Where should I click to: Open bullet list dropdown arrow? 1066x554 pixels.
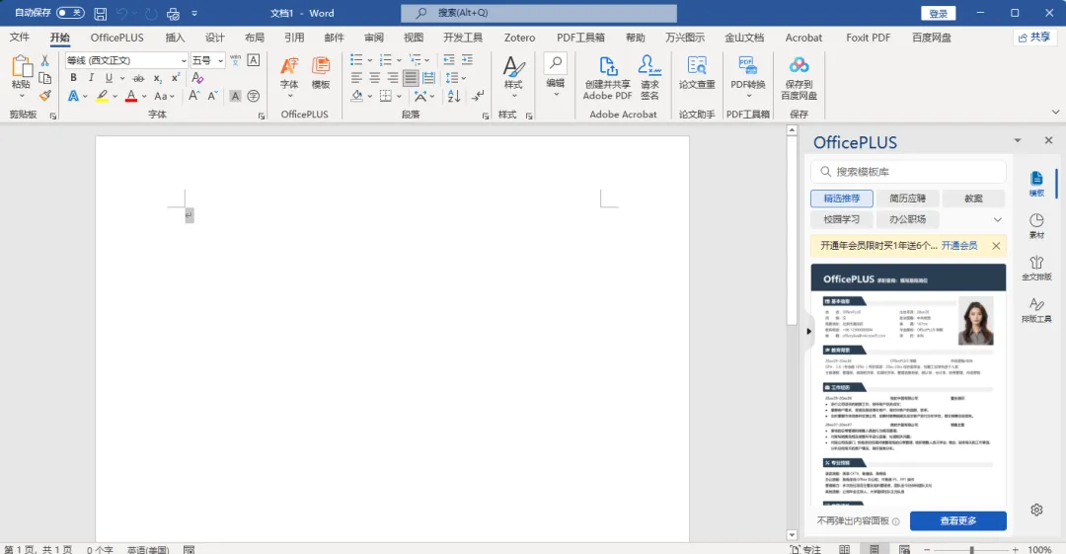(370, 60)
